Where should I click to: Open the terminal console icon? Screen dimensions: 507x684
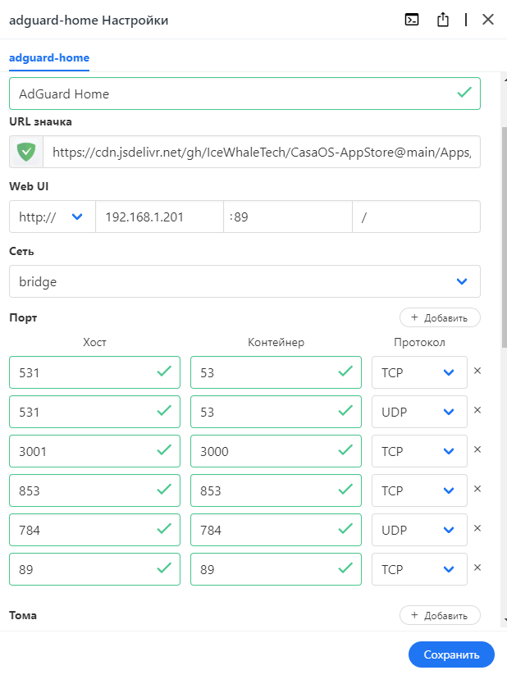point(412,21)
